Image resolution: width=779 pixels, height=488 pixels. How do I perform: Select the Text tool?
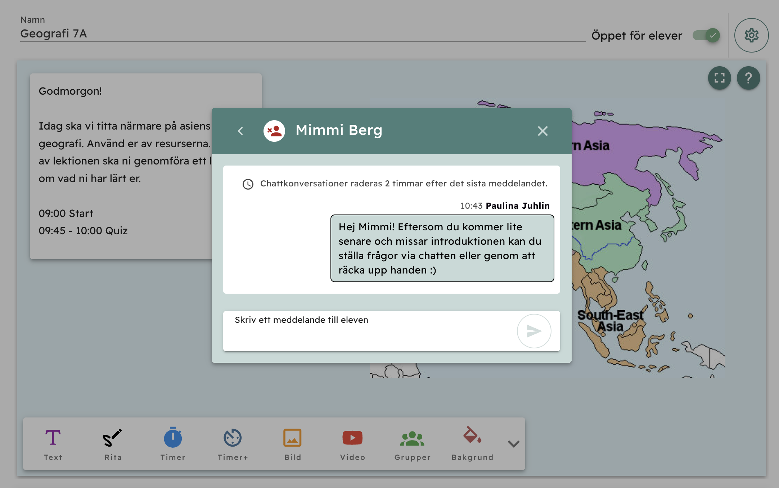[53, 444]
